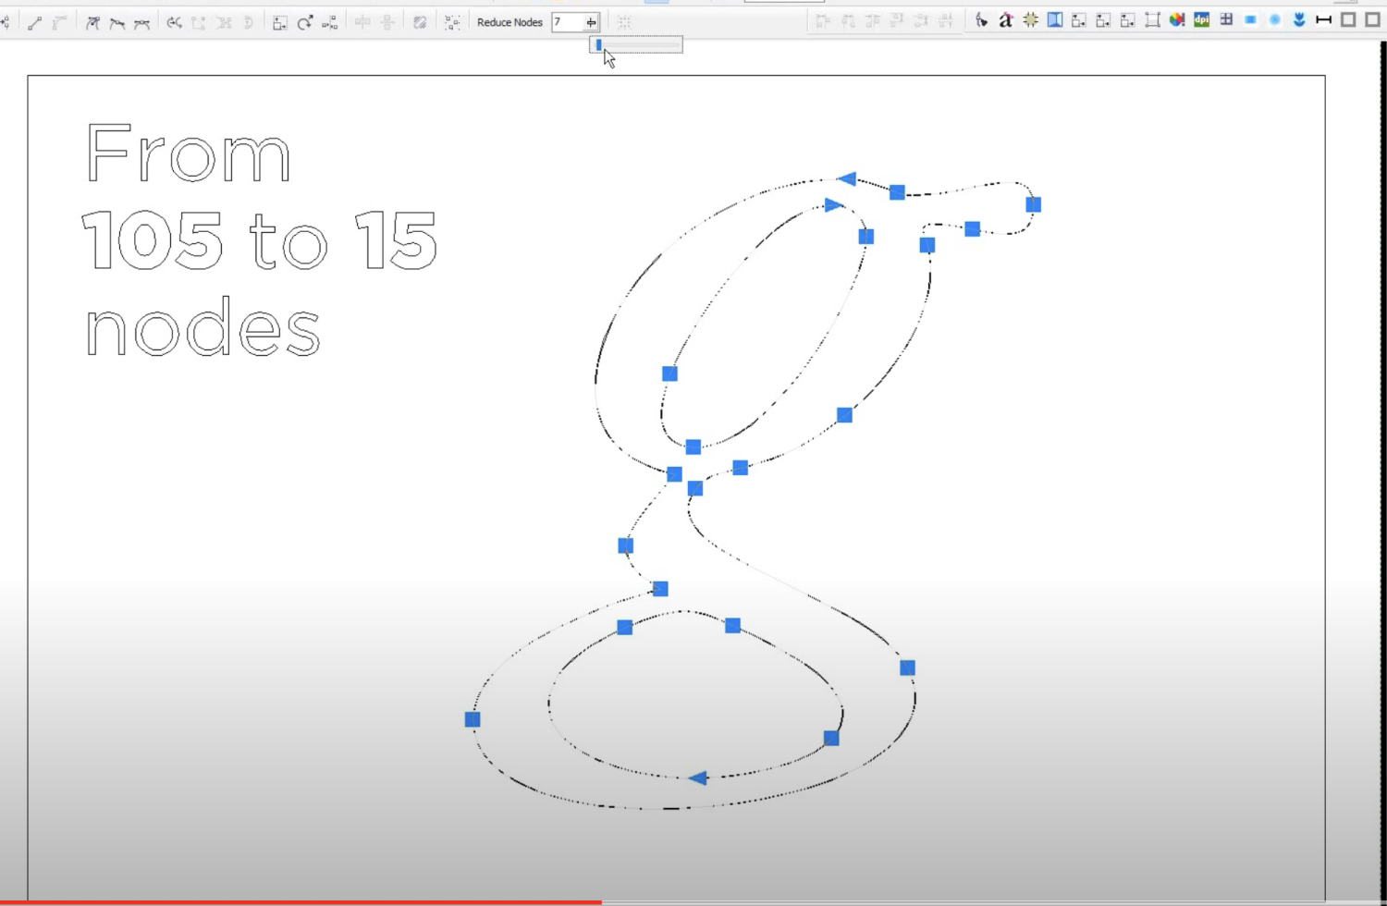
Task: Click the hatched pattern icon
Action: 420,22
